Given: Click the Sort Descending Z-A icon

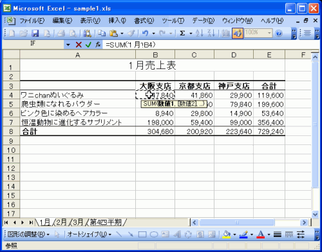Looking at the screenshot, I should (x=211, y=33).
